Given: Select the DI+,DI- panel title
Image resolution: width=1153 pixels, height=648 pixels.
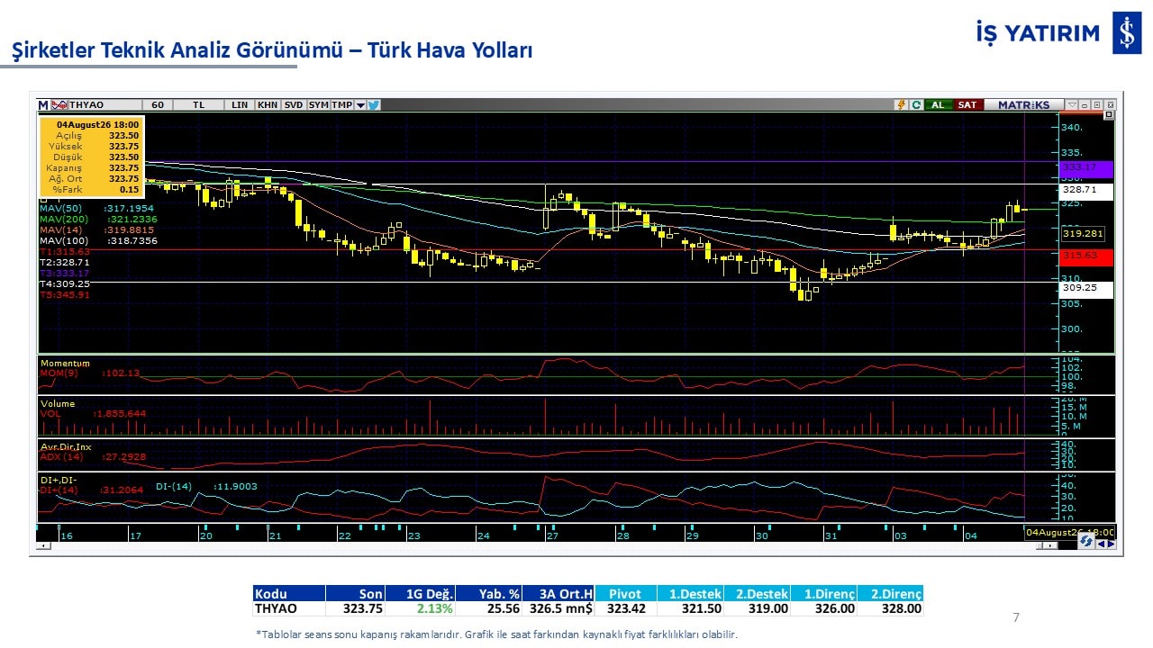Looking at the screenshot, I should pyautogui.click(x=59, y=480).
